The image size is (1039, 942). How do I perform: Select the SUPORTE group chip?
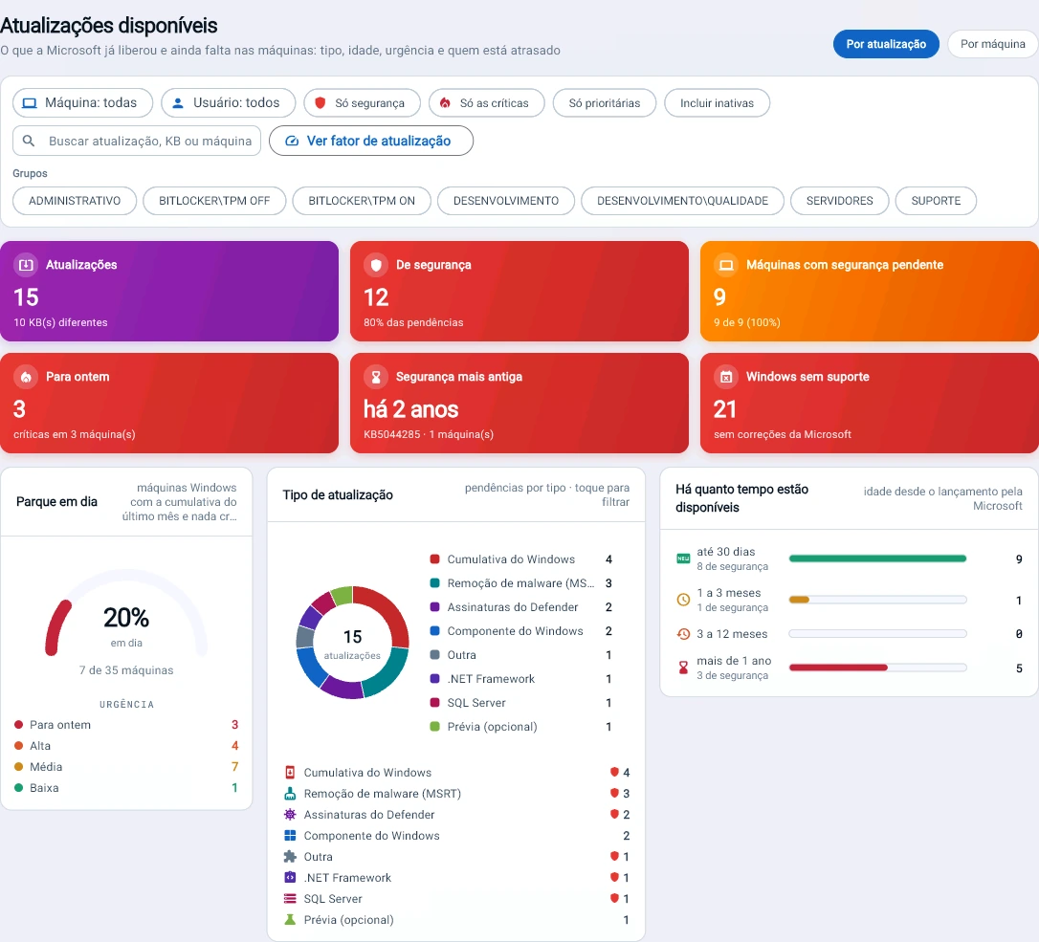pyautogui.click(x=936, y=201)
